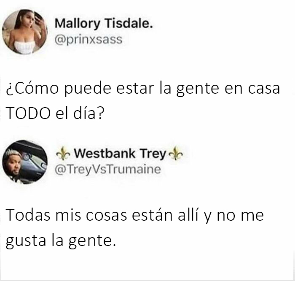This screenshot has width=295, height=281.
Task: Click the word puede in first tweet
Action: click(x=88, y=89)
